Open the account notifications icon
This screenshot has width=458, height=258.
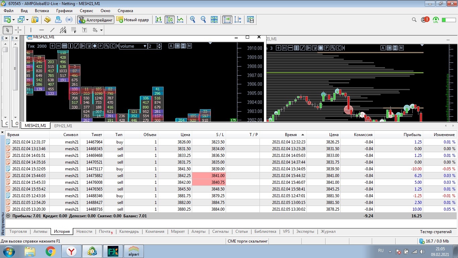tap(425, 20)
